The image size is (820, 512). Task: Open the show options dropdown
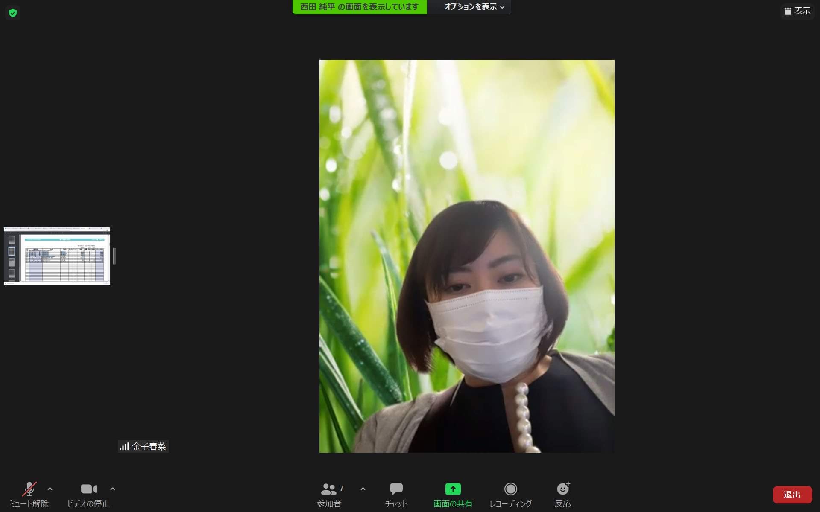click(x=474, y=7)
